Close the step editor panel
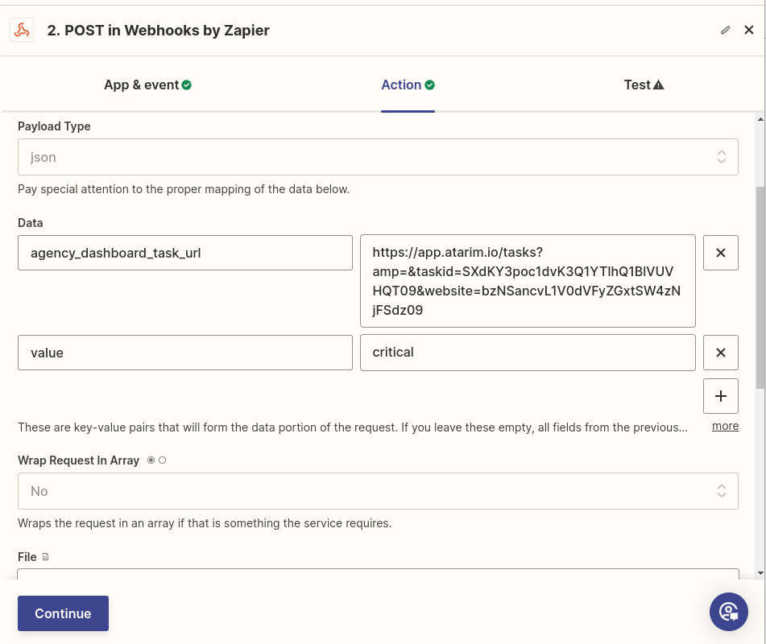This screenshot has width=766, height=644. (x=749, y=31)
